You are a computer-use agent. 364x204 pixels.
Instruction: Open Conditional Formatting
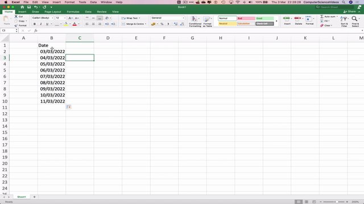pyautogui.click(x=195, y=22)
